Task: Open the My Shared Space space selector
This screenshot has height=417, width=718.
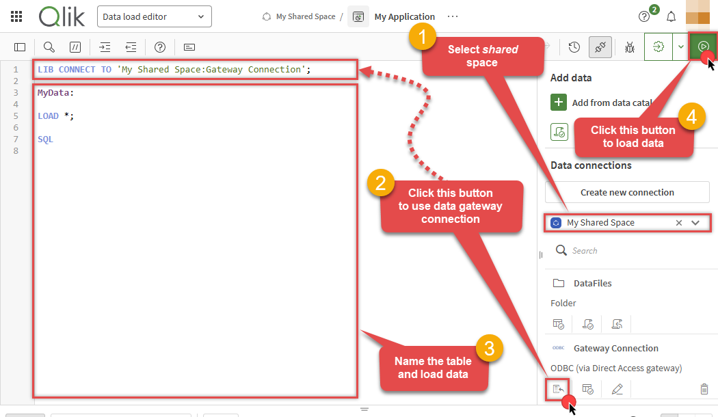Action: pyautogui.click(x=695, y=222)
